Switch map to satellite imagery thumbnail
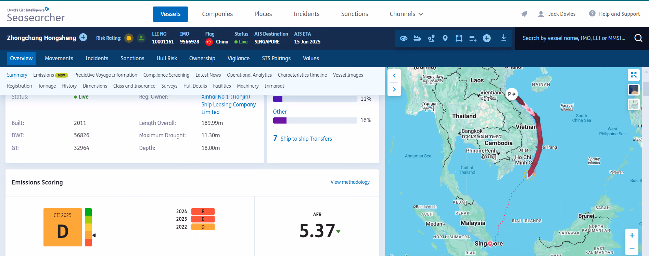The height and width of the screenshot is (256, 649). point(634,90)
